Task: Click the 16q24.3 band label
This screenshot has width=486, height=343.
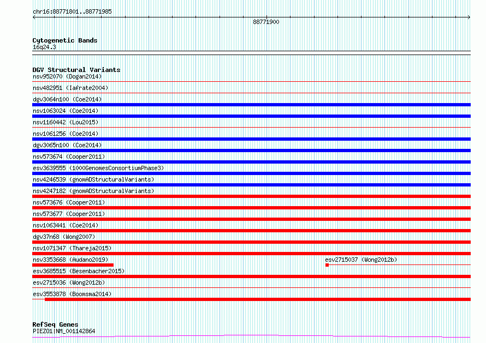Action: (44, 47)
